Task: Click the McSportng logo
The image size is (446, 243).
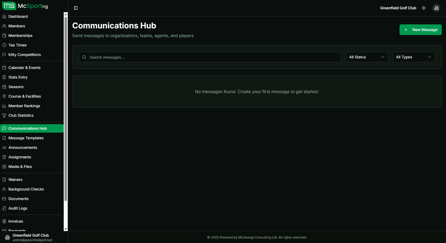Action: pyautogui.click(x=25, y=6)
